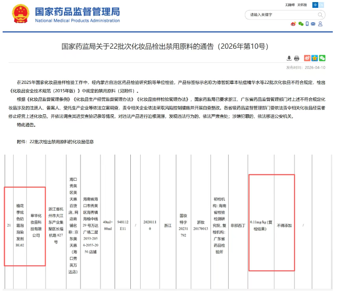
Task: Download the announcement via the download icon
Action: pos(289,58)
